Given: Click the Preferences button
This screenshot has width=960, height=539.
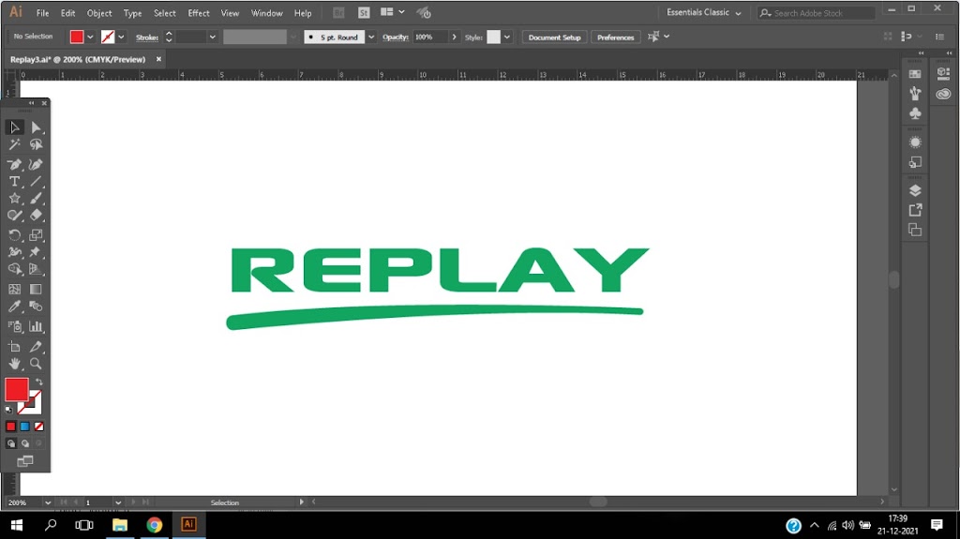Looking at the screenshot, I should tap(615, 37).
